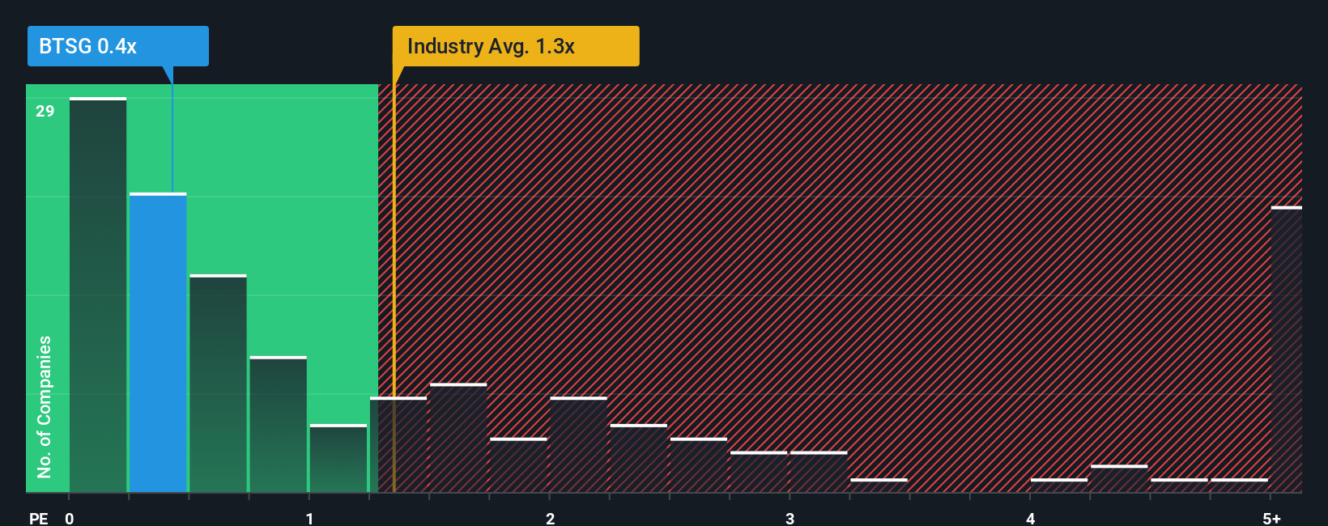The height and width of the screenshot is (526, 1328).
Task: Click the x-axis tick label '2'
Action: (550, 518)
